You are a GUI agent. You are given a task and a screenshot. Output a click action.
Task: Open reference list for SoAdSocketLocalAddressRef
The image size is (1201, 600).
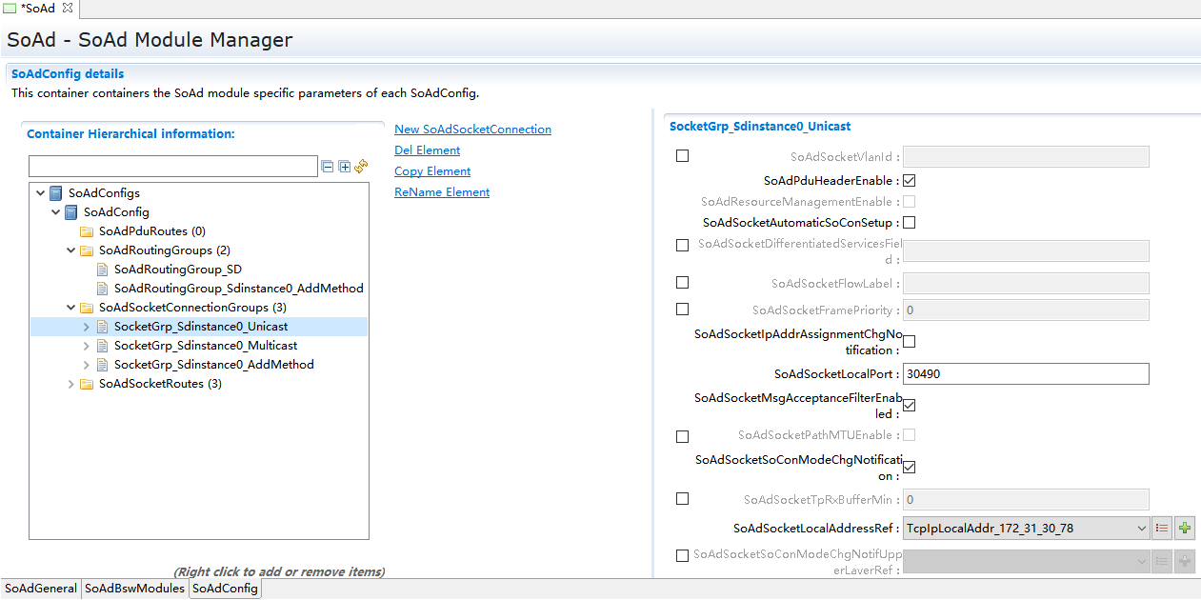coord(1161,528)
